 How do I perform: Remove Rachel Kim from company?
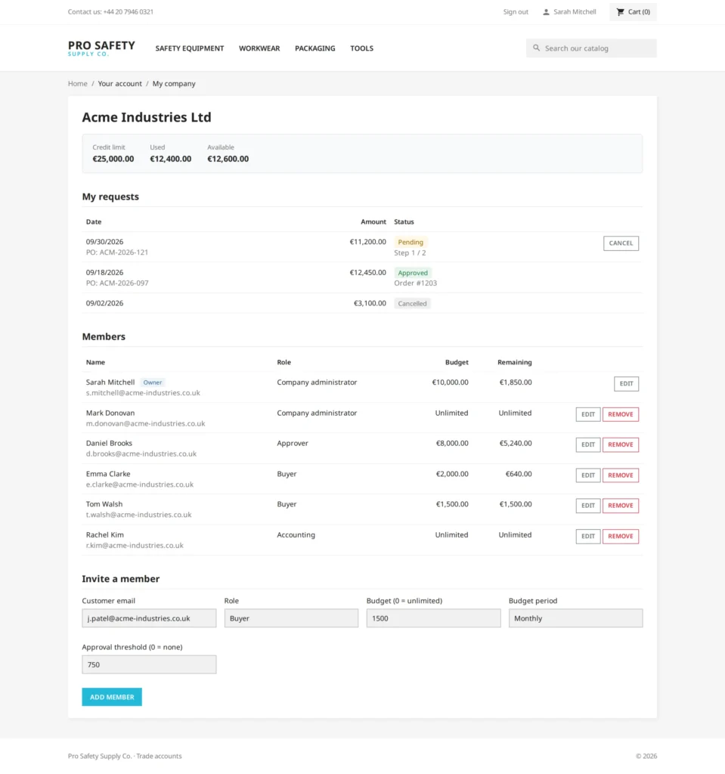pos(621,536)
